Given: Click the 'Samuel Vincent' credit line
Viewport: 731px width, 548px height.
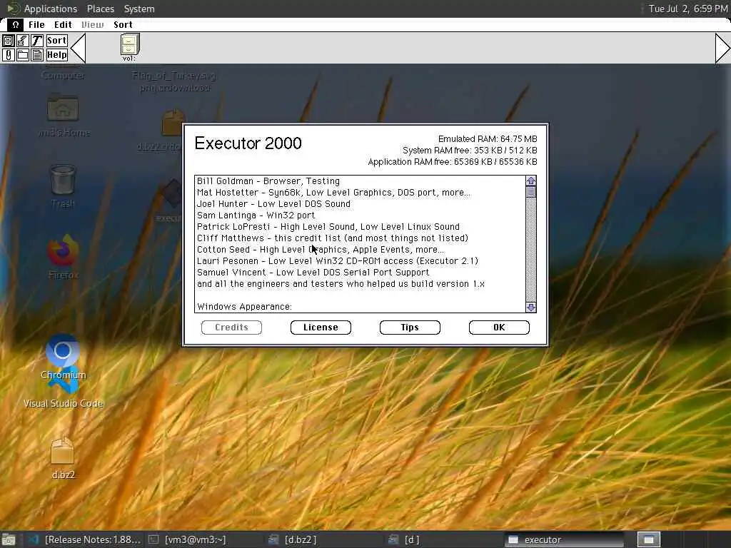Looking at the screenshot, I should pyautogui.click(x=313, y=272).
